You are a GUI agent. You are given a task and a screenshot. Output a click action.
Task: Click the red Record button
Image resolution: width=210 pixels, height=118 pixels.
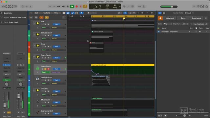(x=76, y=7)
